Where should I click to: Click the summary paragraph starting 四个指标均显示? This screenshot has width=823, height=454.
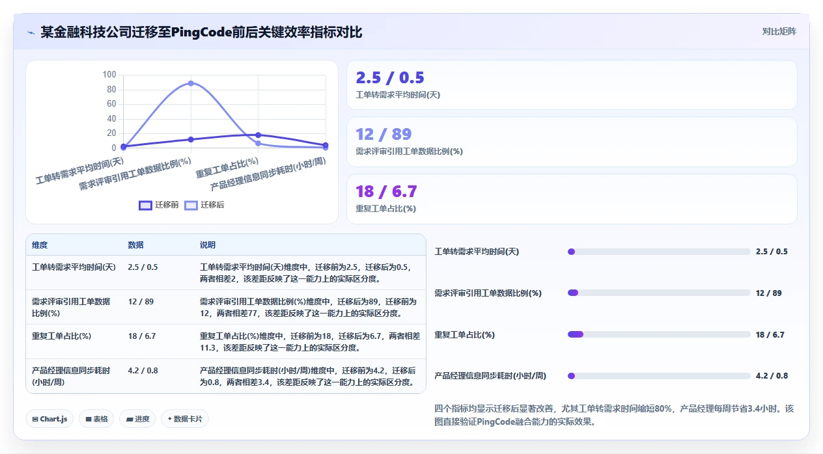click(x=614, y=415)
